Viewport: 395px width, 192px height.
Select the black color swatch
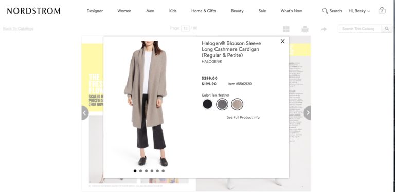point(208,104)
